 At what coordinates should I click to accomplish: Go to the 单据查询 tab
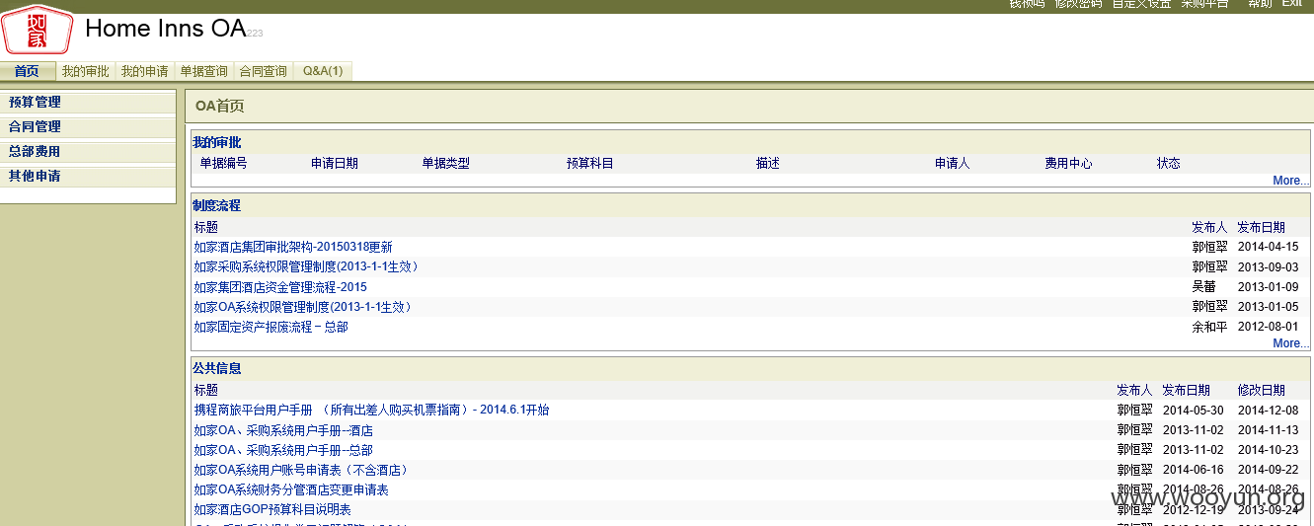(x=204, y=71)
